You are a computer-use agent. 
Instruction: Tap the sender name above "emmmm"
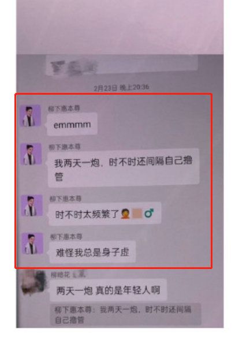click(64, 109)
